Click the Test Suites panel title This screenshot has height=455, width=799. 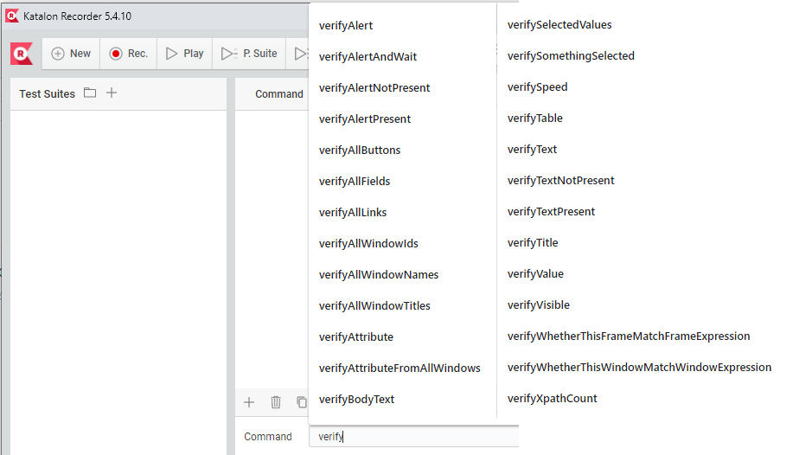pos(47,93)
